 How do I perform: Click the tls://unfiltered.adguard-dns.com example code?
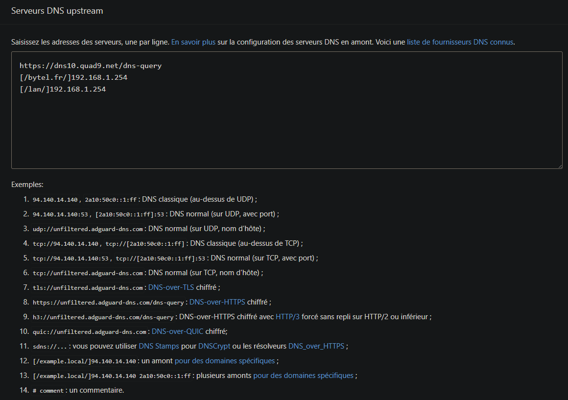88,288
